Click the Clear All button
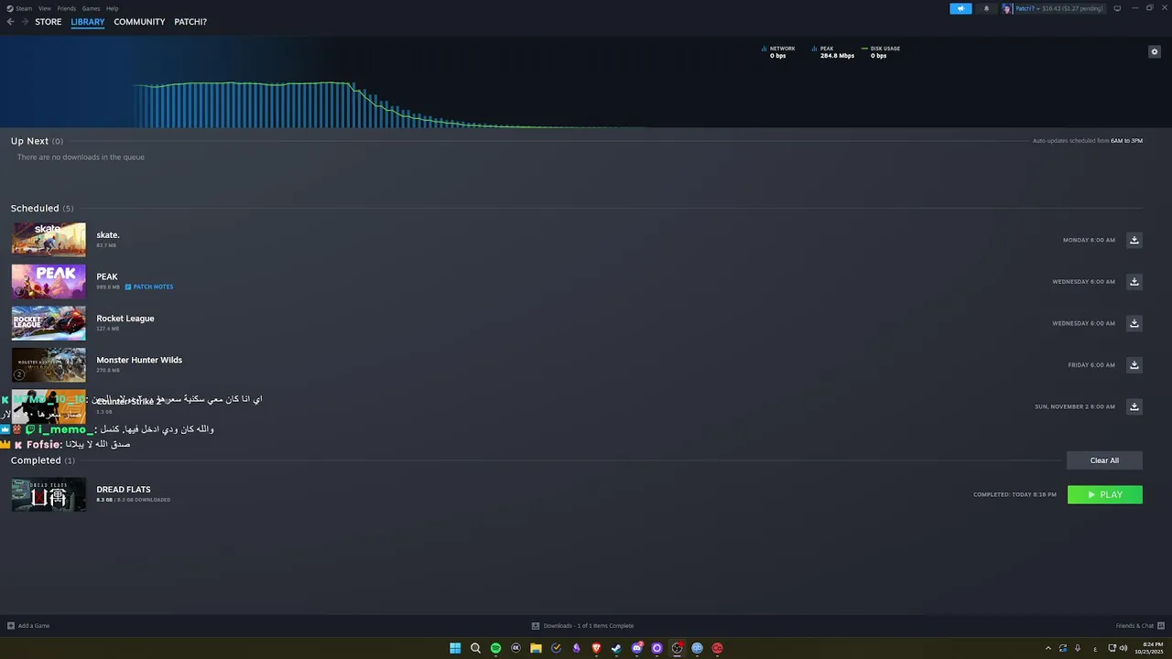Image resolution: width=1172 pixels, height=659 pixels. point(1104,460)
